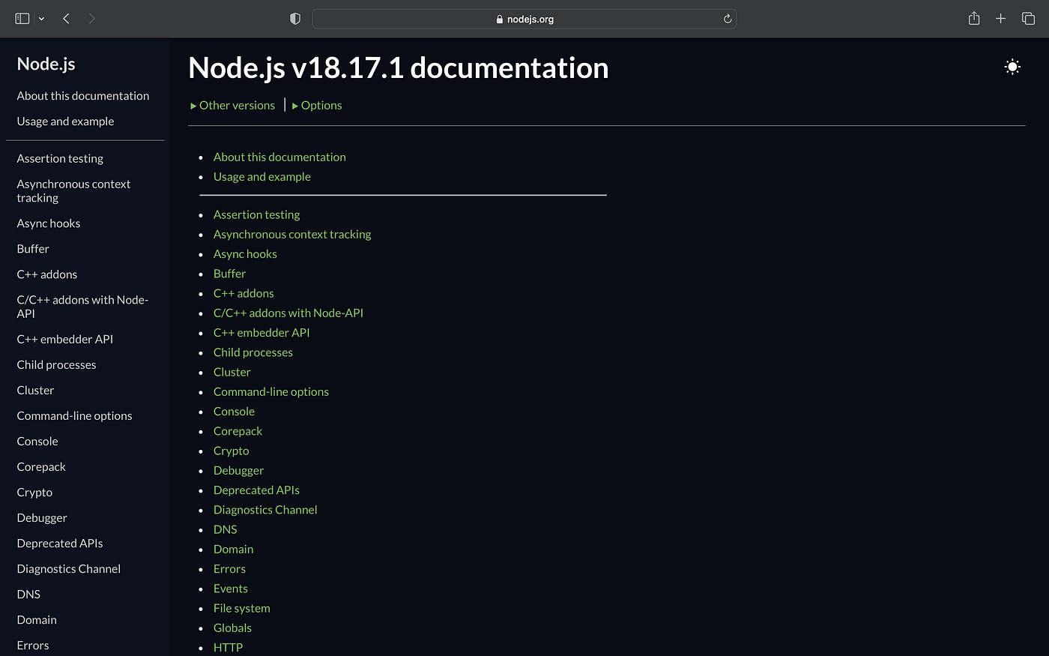Open C/C++ addons with Node-API in sidebar

pos(82,307)
